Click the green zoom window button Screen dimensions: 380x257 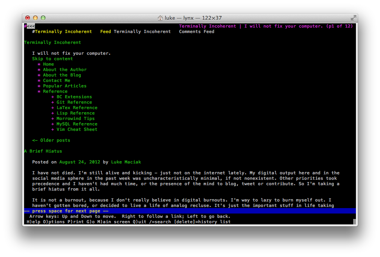[x=43, y=18]
